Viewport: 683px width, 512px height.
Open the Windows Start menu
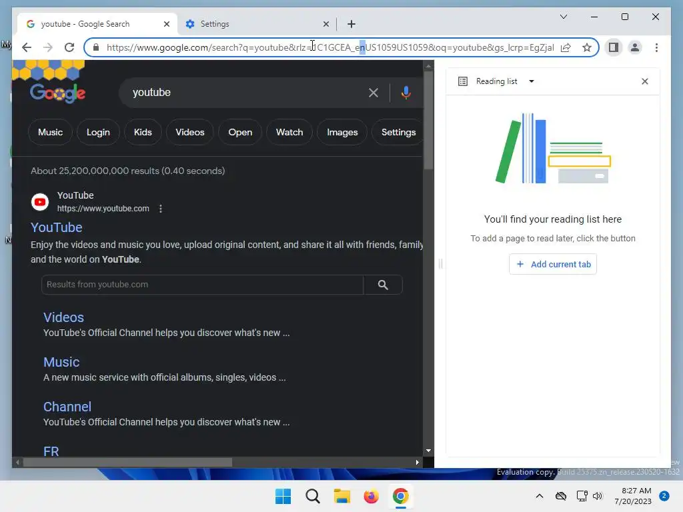point(283,496)
